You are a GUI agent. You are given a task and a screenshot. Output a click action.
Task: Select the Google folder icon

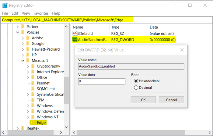click(28, 44)
